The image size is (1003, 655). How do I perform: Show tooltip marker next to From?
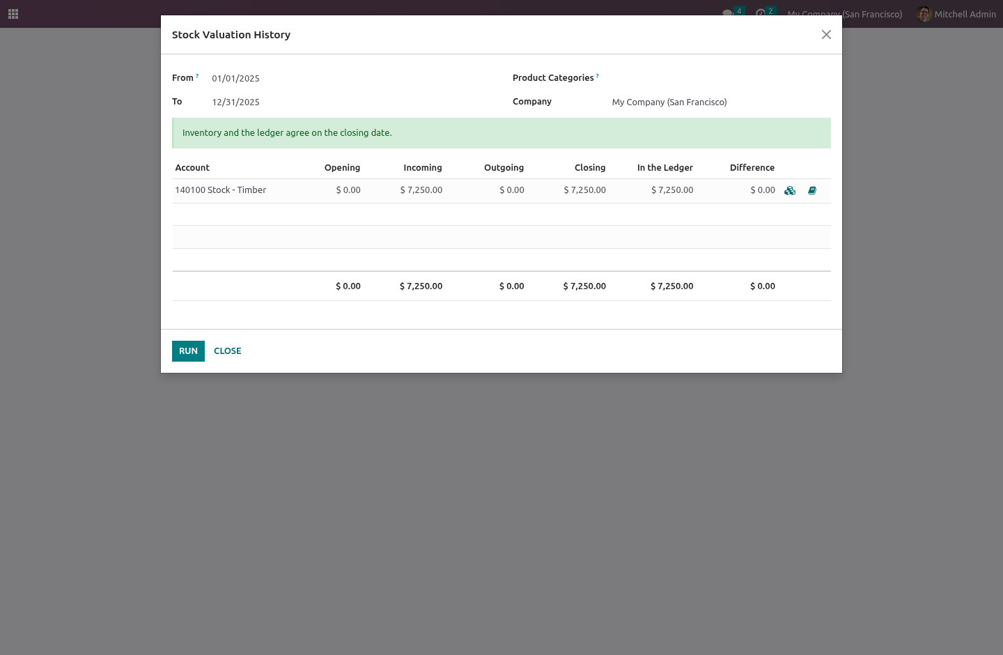197,75
